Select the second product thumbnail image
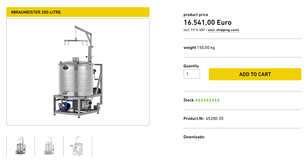Image resolution: width=308 pixels, height=160 pixels. (49, 146)
